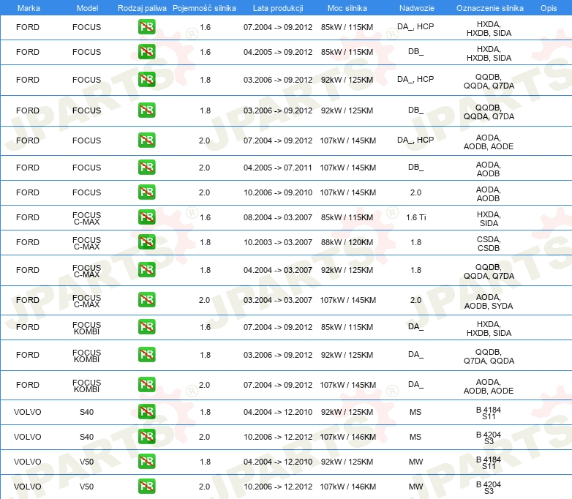The width and height of the screenshot is (572, 499).
Task: Click the QQDB, Q7DA, QQDA engine code cell
Action: (x=489, y=356)
